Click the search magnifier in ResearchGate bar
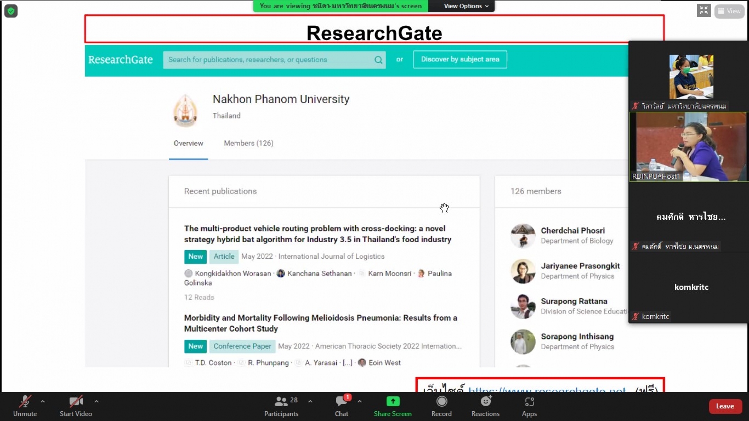749x421 pixels. (378, 60)
